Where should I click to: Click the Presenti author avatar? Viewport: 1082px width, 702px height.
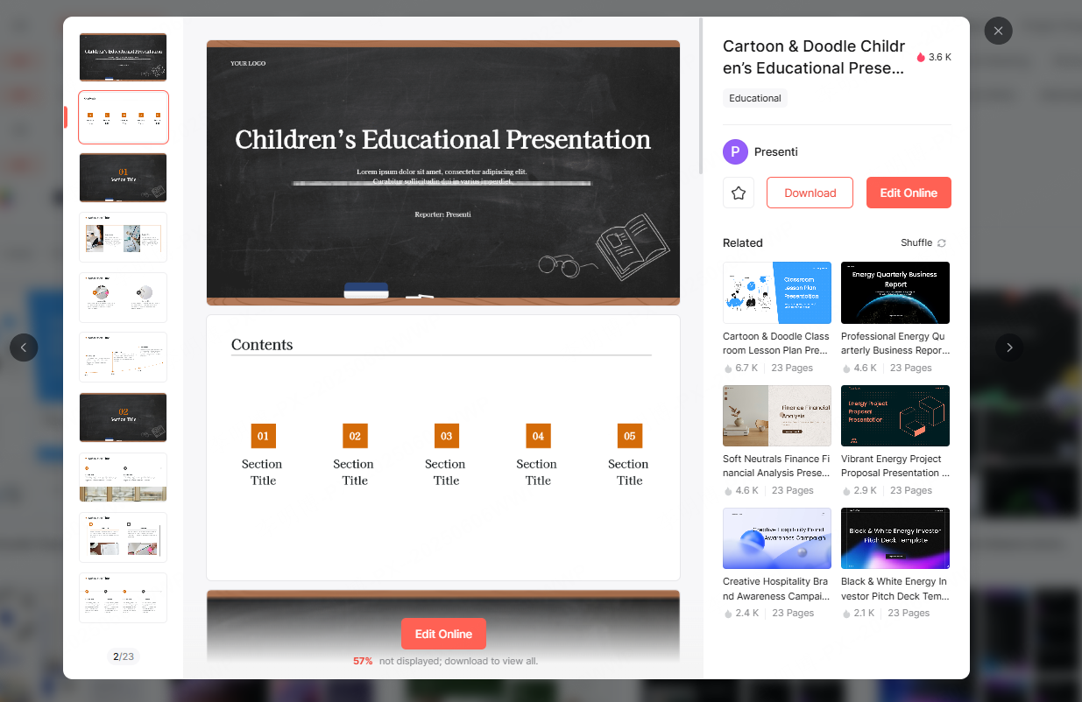[733, 151]
